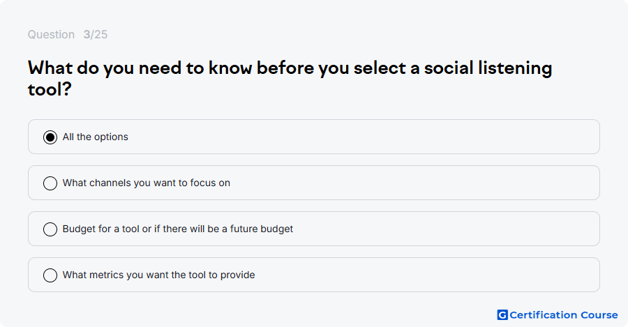
Task: Click the 'What metrics you want' answer label
Action: coord(158,275)
